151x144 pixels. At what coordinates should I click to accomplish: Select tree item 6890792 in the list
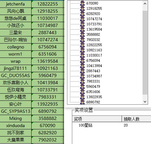[x=93, y=102]
